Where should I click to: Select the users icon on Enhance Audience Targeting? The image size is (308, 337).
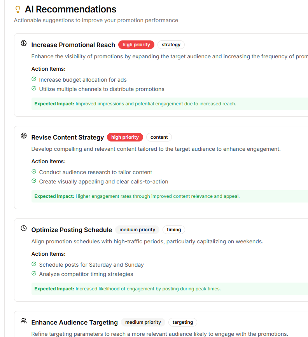(x=23, y=321)
